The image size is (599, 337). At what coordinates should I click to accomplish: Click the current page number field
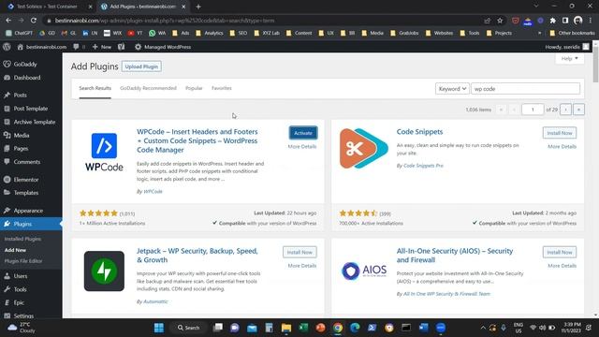coord(533,110)
